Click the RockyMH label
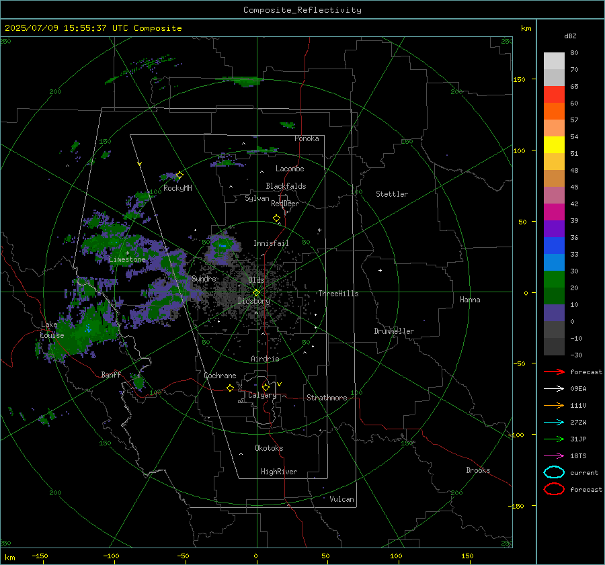This screenshot has height=565, width=605. pyautogui.click(x=177, y=188)
